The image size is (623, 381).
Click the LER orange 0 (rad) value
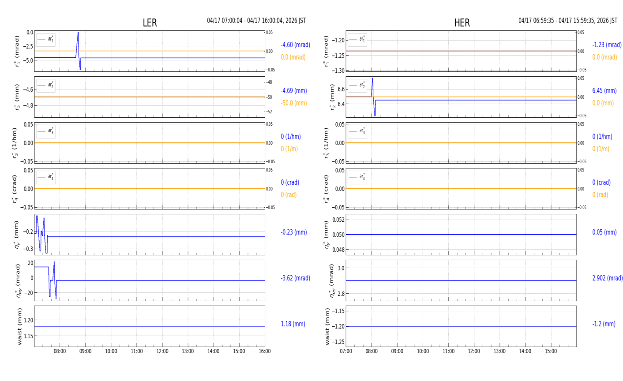[289, 195]
